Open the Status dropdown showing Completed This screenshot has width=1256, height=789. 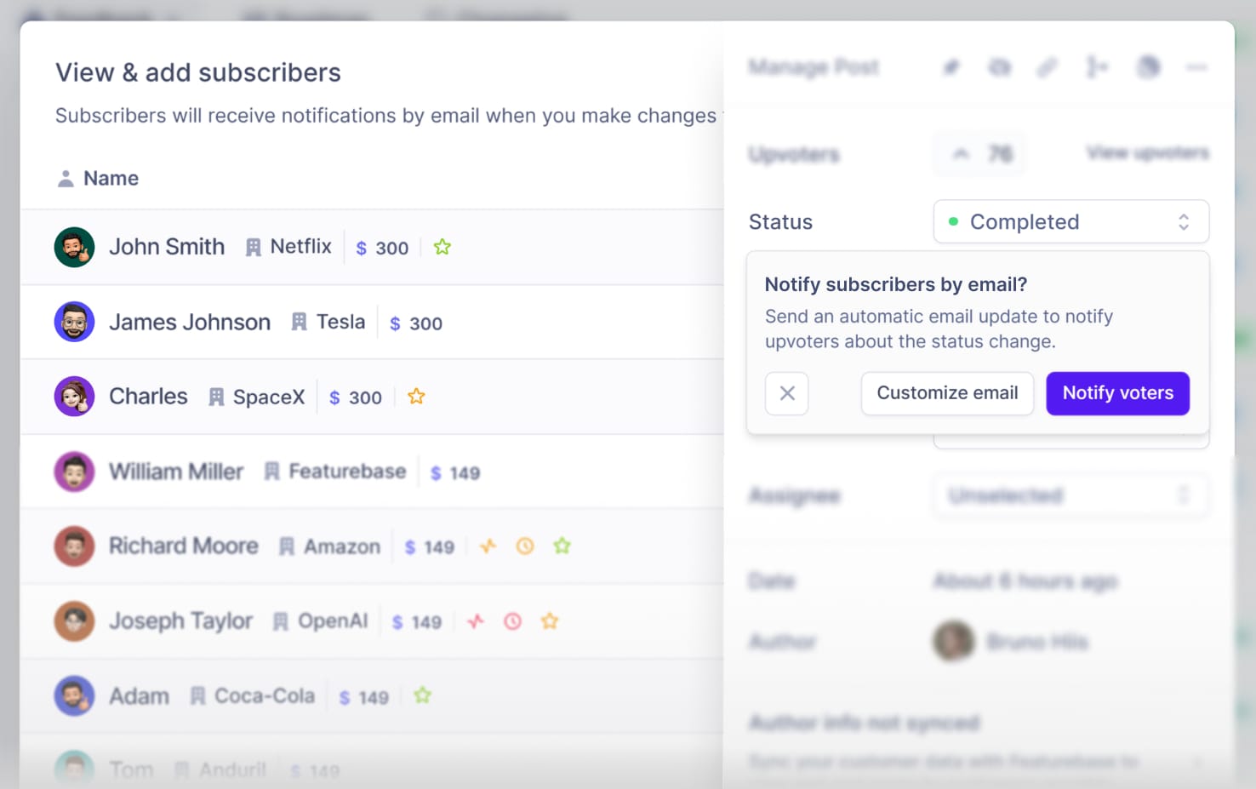point(1070,221)
